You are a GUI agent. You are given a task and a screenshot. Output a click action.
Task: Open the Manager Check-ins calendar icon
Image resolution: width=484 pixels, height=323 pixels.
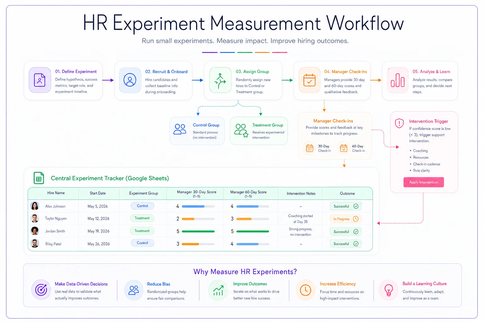coord(309,80)
